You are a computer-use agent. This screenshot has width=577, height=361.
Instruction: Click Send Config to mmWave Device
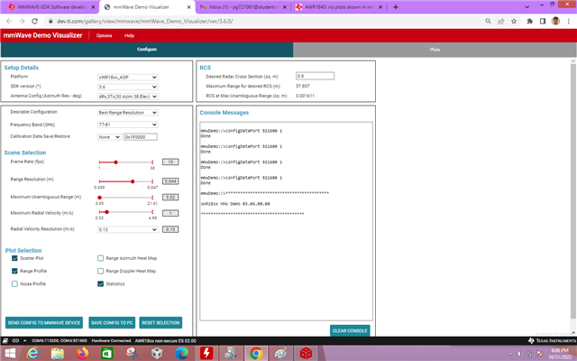44,323
